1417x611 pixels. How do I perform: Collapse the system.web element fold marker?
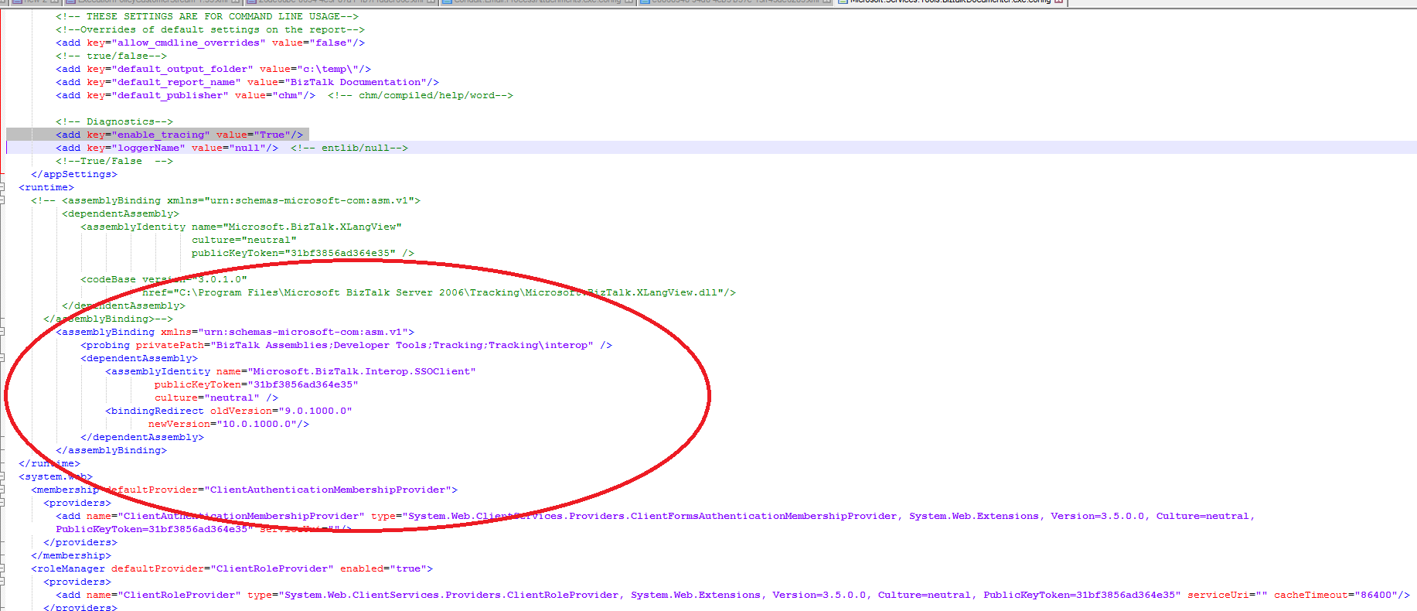click(x=2, y=476)
